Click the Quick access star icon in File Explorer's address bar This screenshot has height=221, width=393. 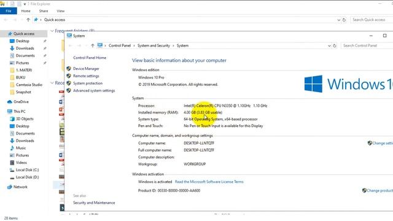tap(36, 20)
